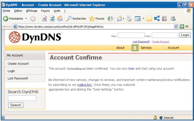Image resolution: width=194 pixels, height=121 pixels.
Task: Click the padlock security icon in status bar
Action: [x=155, y=117]
